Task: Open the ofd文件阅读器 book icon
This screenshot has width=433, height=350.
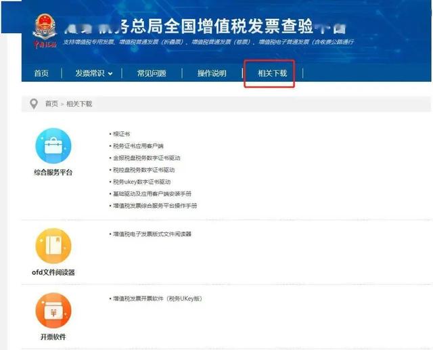Action: (53, 246)
